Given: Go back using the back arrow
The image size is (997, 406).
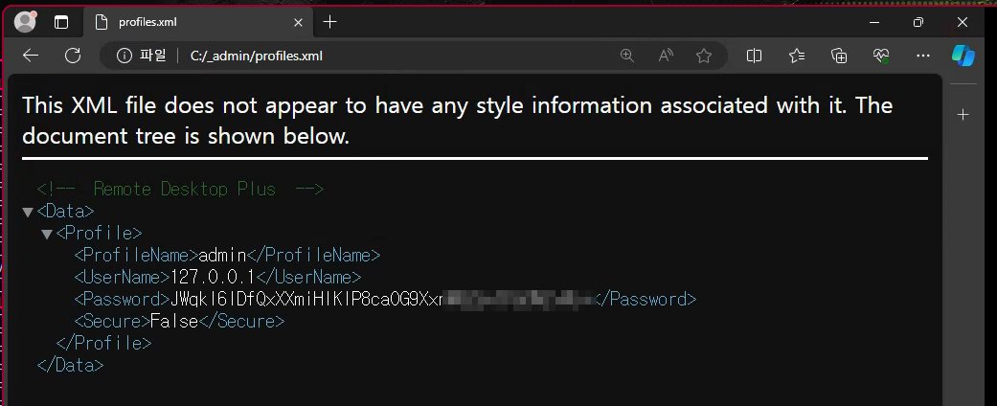Looking at the screenshot, I should pyautogui.click(x=31, y=56).
